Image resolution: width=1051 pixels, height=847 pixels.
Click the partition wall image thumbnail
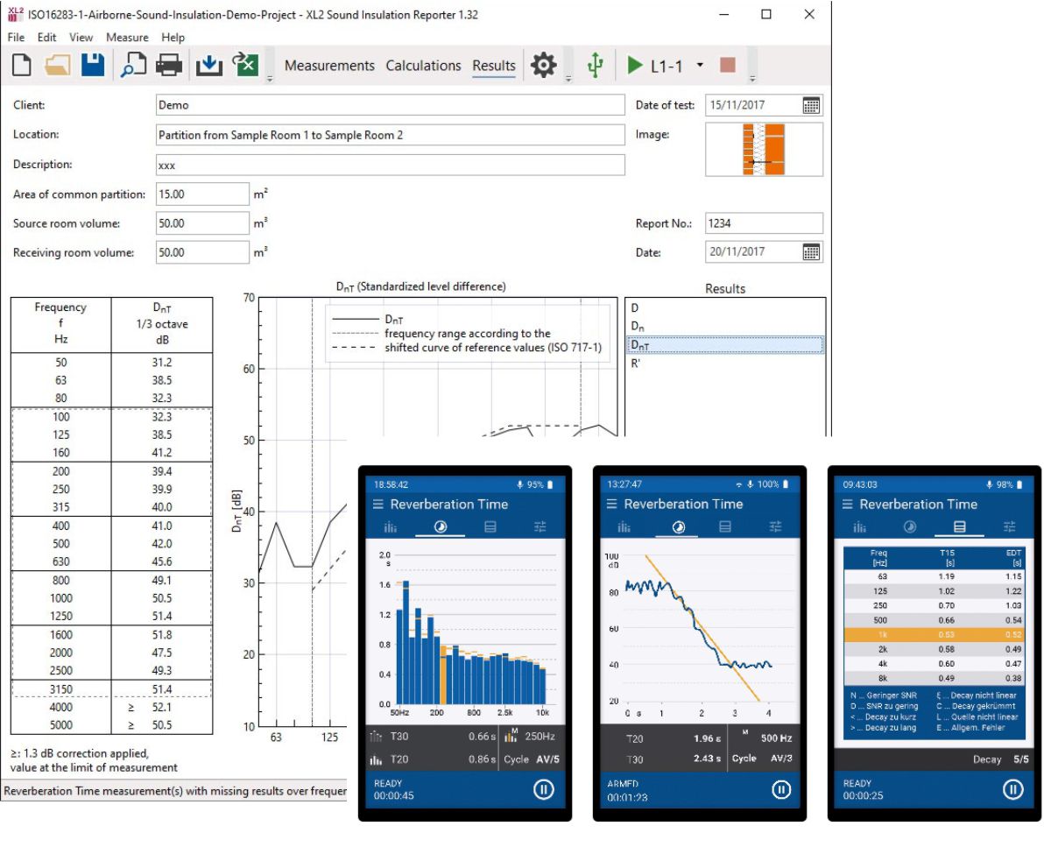(x=764, y=150)
